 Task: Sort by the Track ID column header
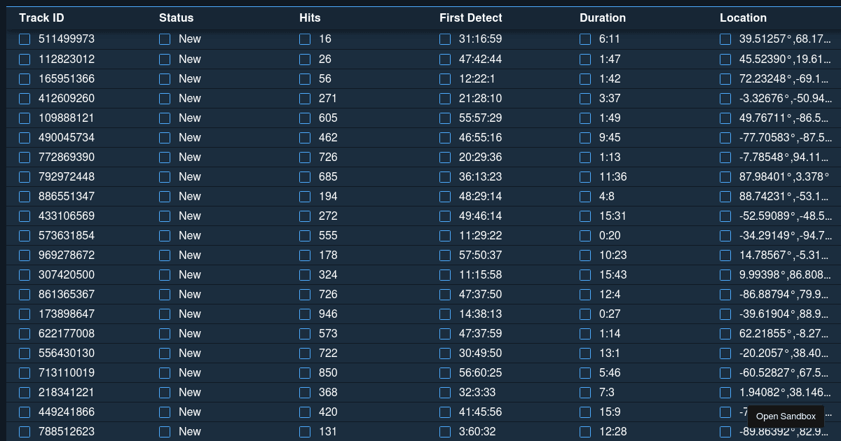pyautogui.click(x=41, y=18)
